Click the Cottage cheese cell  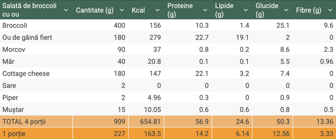[26, 74]
